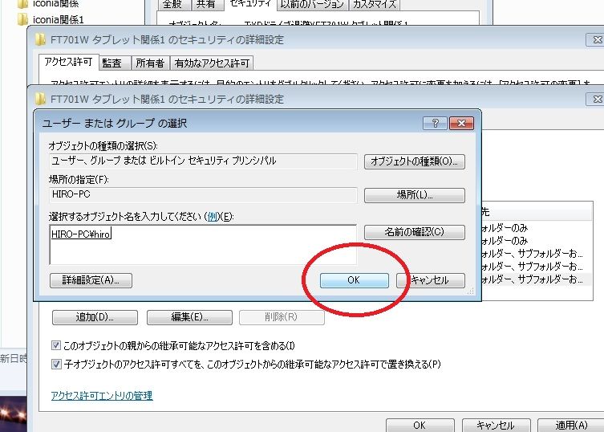This screenshot has width=604, height=432.
Task: Check names with 名前の確認(C)
Action: click(x=415, y=232)
